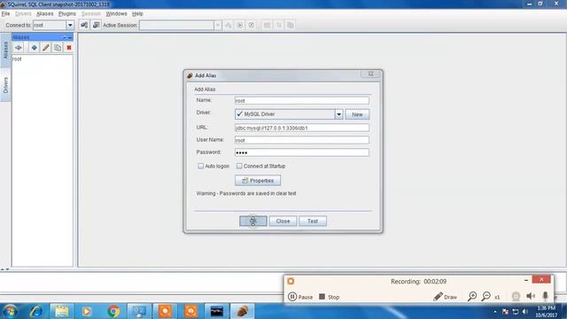Viewport: 567px width, 319px height.
Task: Test the alias connection
Action: (313, 221)
